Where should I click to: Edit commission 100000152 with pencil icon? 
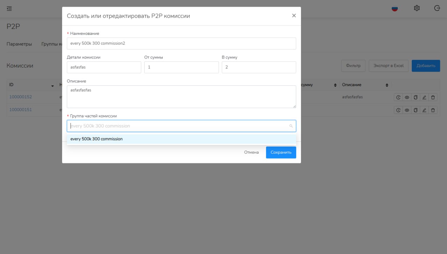pyautogui.click(x=424, y=98)
